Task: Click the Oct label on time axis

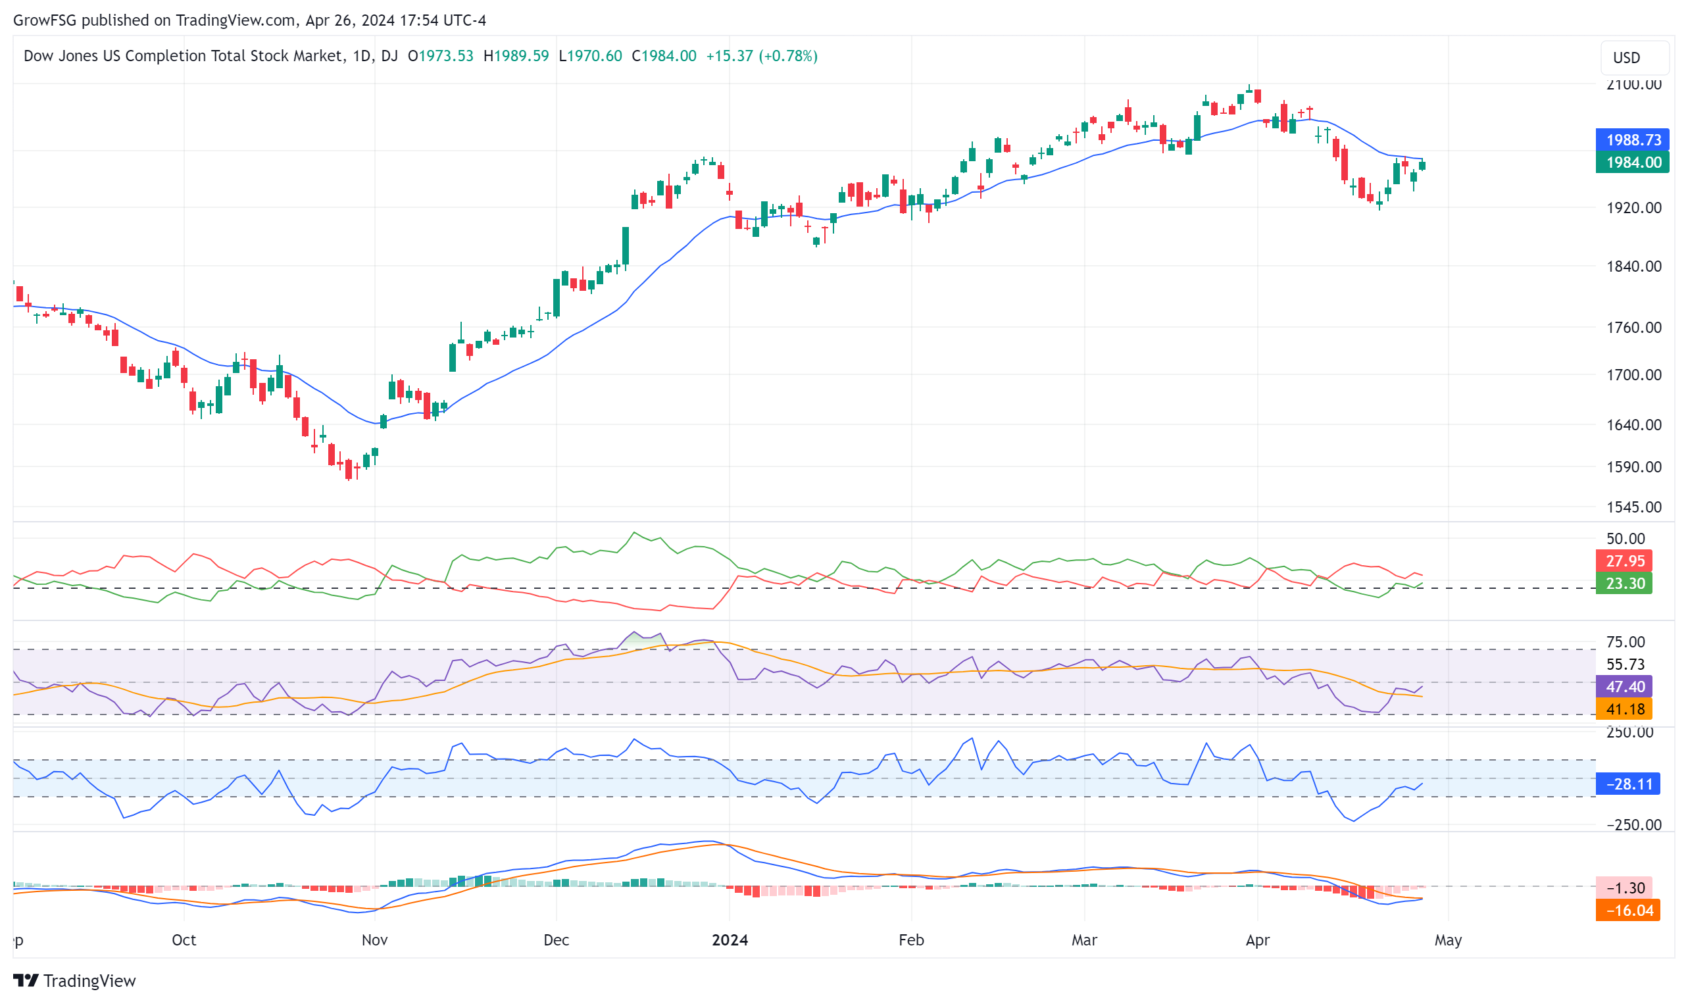Action: coord(184,940)
